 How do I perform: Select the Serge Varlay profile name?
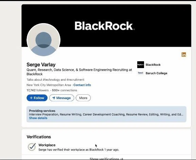pyautogui.click(x=41, y=65)
